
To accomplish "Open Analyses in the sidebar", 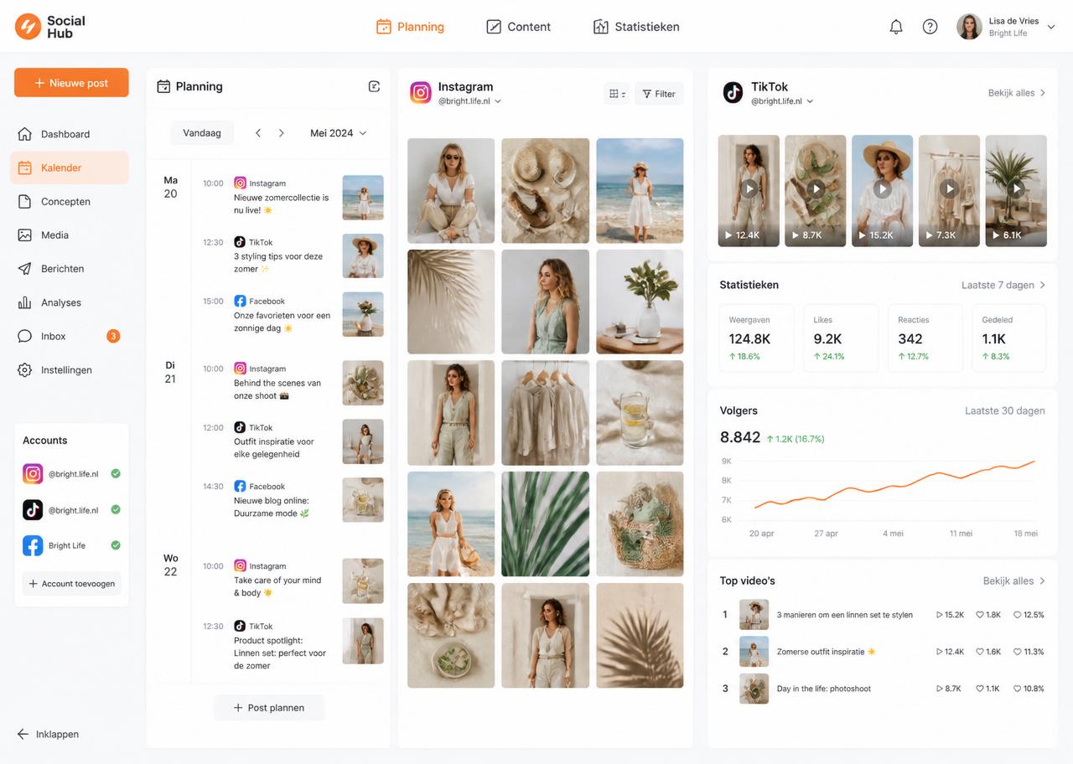I will tap(70, 302).
